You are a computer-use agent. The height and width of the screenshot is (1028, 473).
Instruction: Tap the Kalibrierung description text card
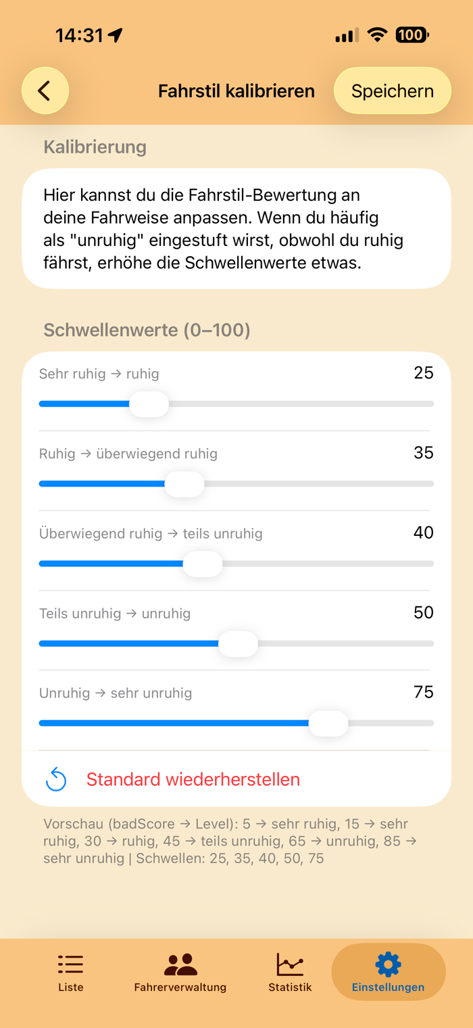[x=236, y=228]
